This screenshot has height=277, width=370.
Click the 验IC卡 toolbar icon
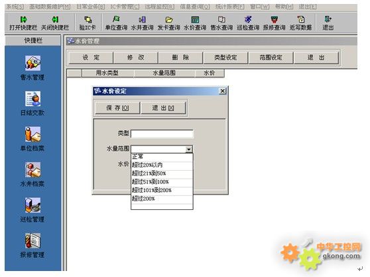tap(88, 23)
